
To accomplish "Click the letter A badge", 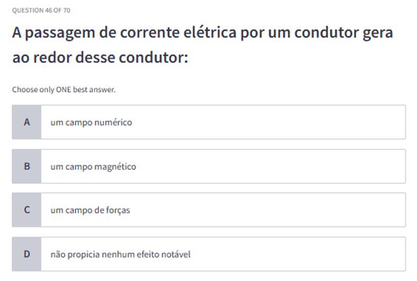I will (26, 122).
